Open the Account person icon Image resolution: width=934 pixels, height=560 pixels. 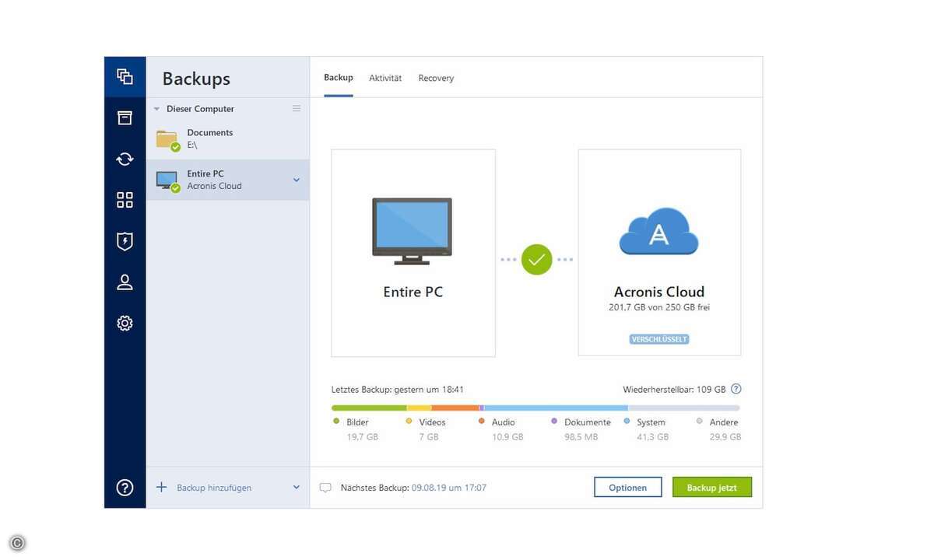pos(125,282)
